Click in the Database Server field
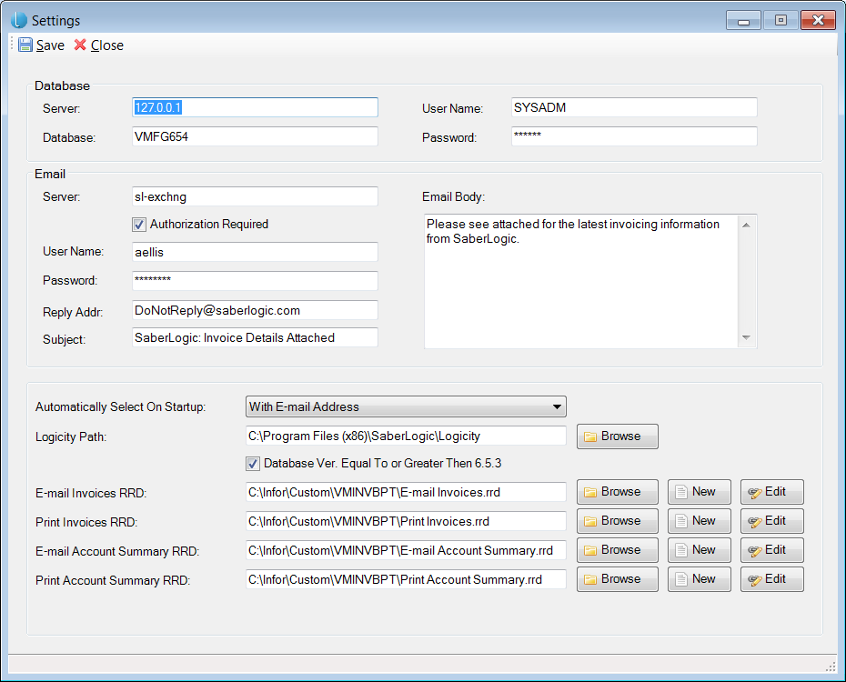Image resolution: width=846 pixels, height=682 pixels. 255,107
